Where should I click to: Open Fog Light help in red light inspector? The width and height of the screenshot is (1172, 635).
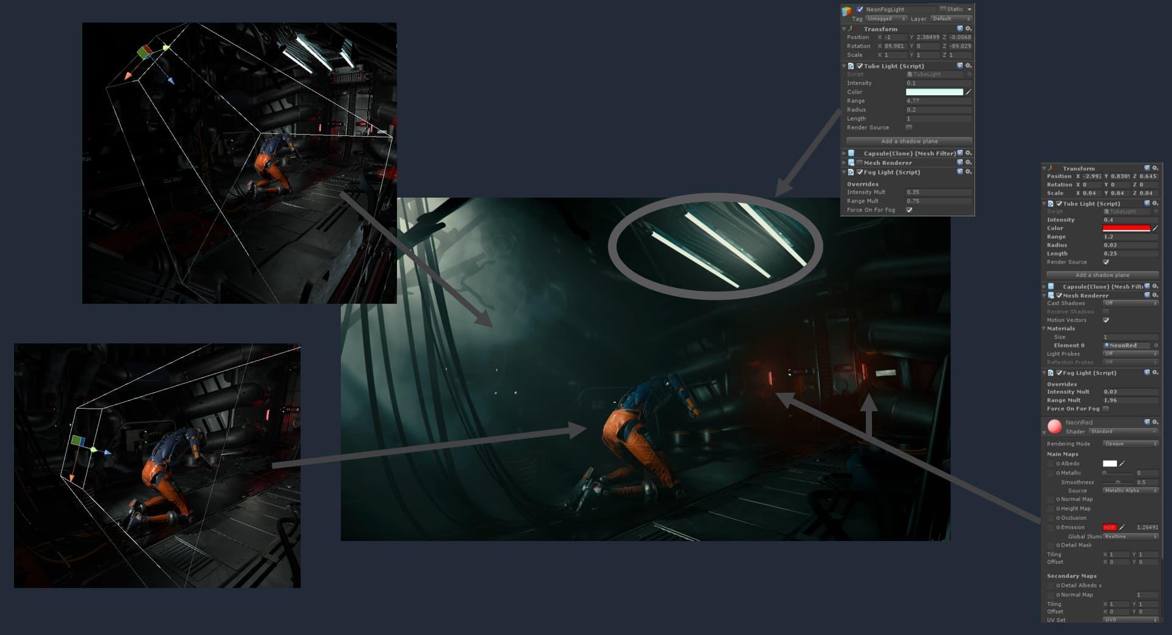pos(1147,372)
